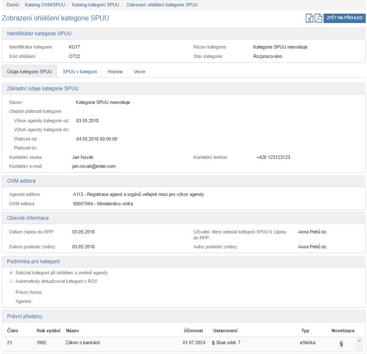
Task: Go to Domů in the breadcrumb
Action: pyautogui.click(x=12, y=5)
